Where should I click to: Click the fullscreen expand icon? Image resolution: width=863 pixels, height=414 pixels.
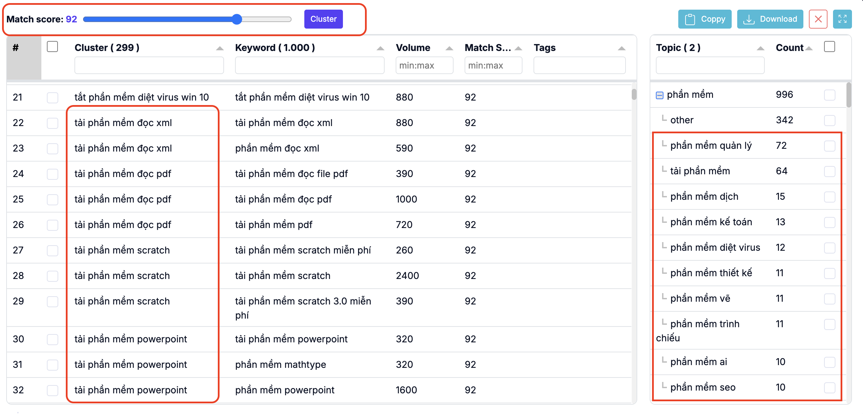(842, 19)
